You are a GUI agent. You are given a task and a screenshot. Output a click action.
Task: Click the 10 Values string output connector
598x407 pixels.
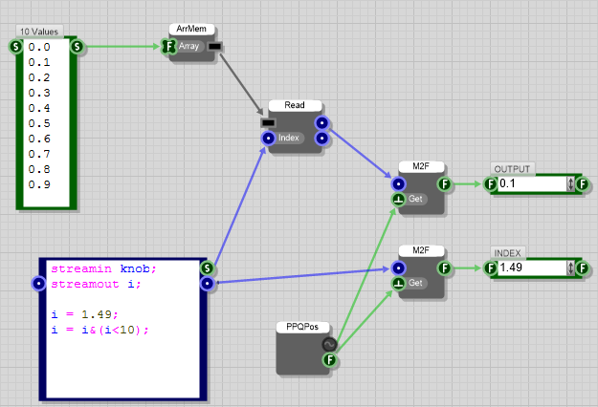click(x=77, y=46)
